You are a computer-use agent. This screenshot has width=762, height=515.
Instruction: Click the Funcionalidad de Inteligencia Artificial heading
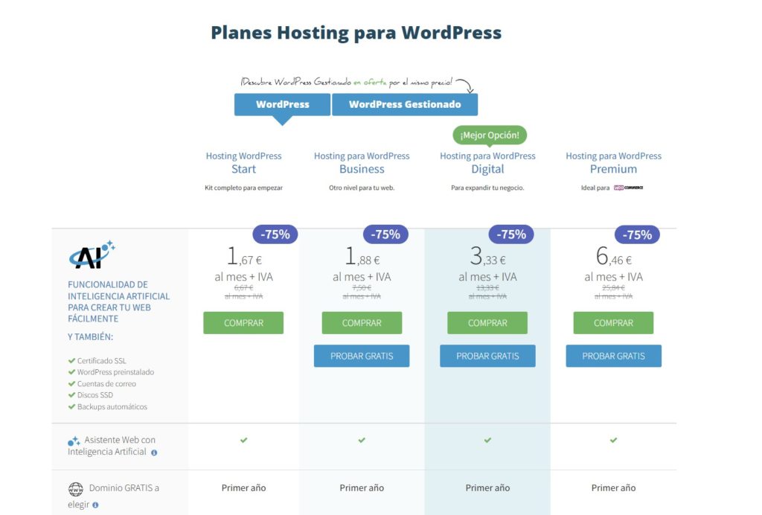tap(118, 301)
